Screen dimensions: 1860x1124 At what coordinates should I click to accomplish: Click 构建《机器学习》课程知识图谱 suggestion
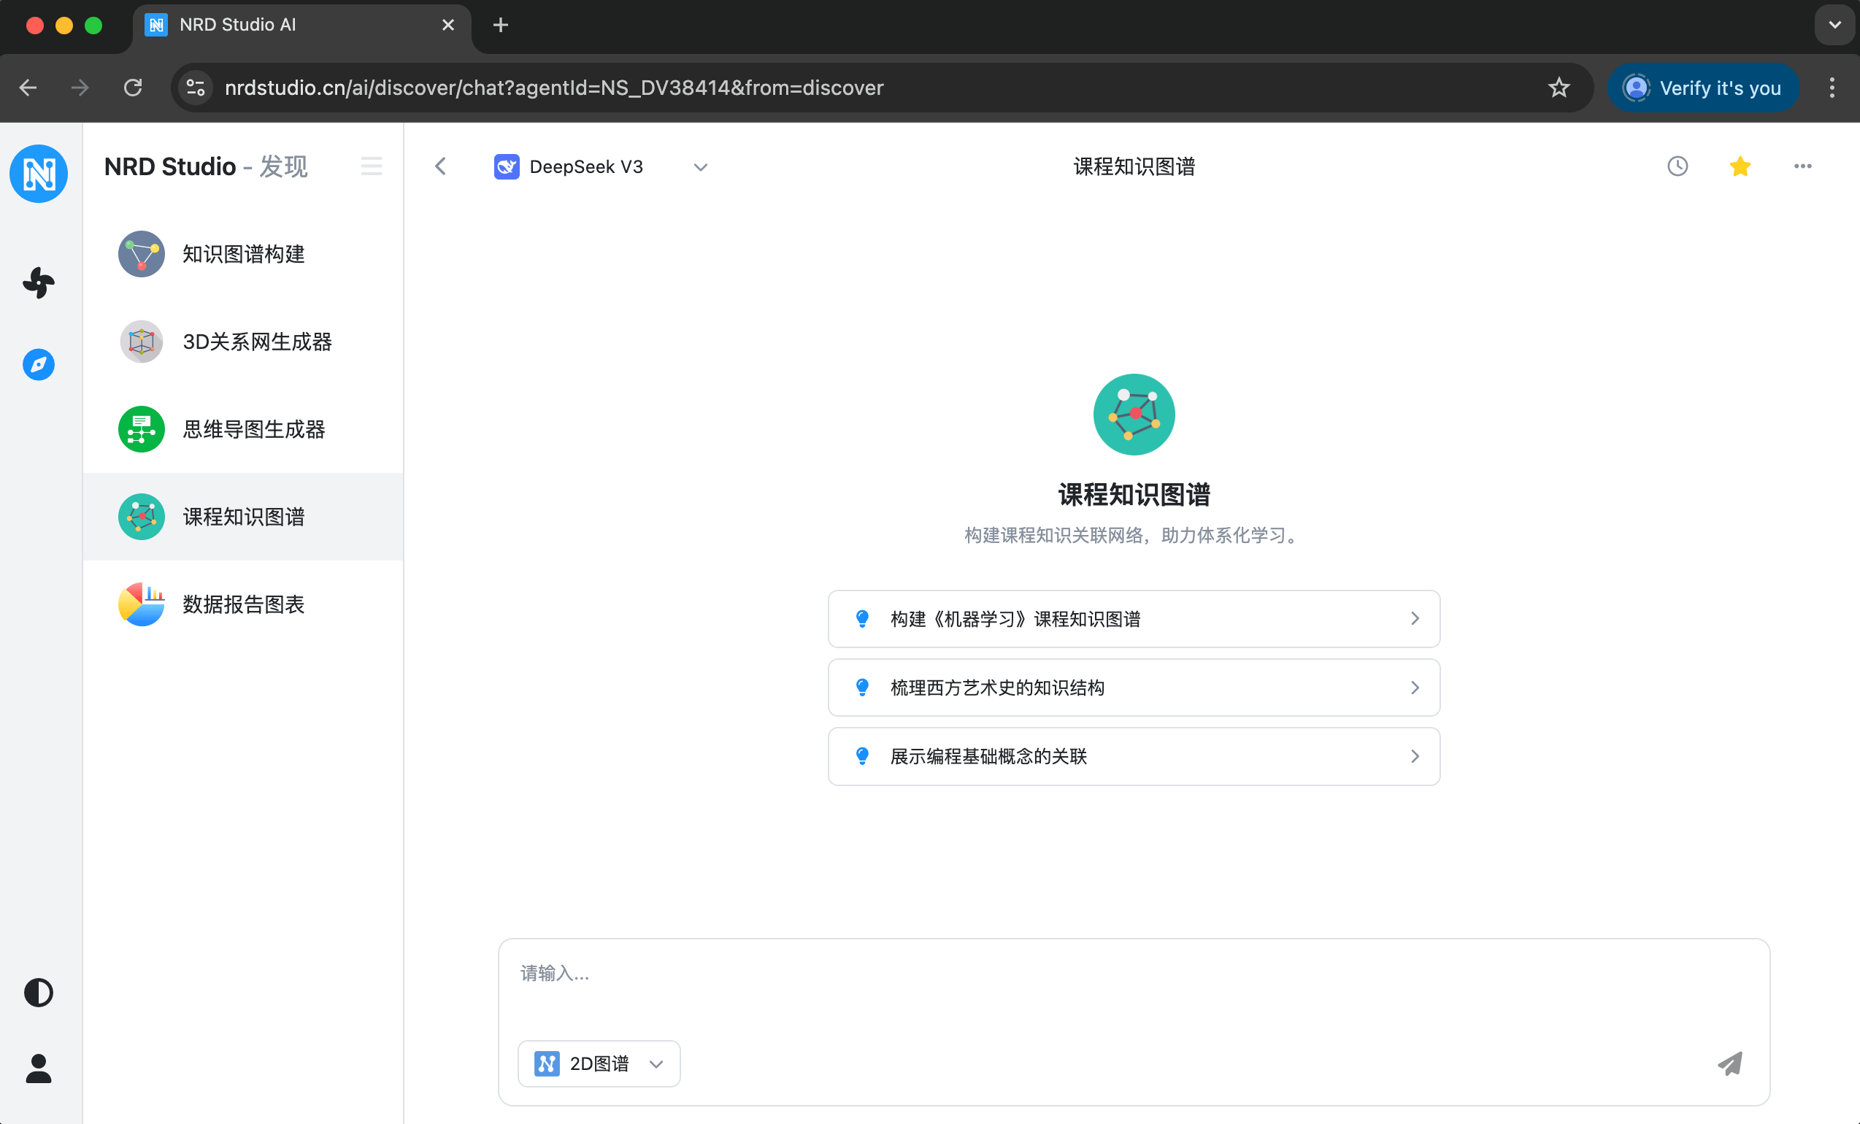(x=1133, y=618)
